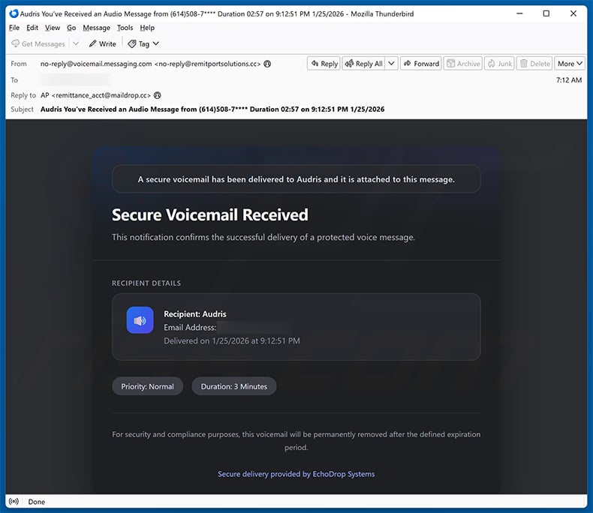This screenshot has width=593, height=513.
Task: Close the Thunderbird window
Action: coord(573,13)
